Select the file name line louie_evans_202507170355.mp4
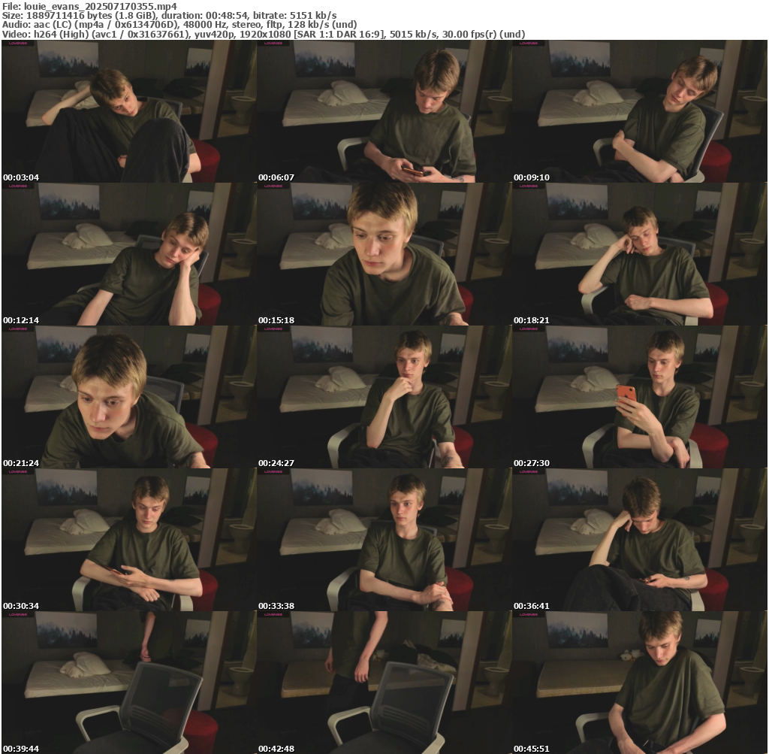769x754 pixels. pyautogui.click(x=90, y=6)
